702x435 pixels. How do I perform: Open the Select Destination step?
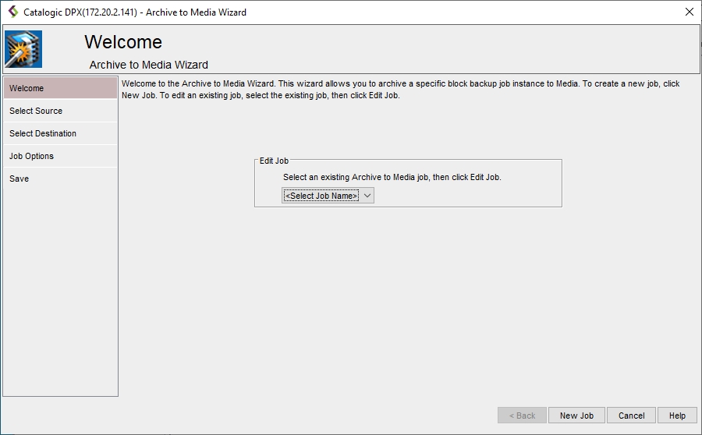tap(60, 133)
